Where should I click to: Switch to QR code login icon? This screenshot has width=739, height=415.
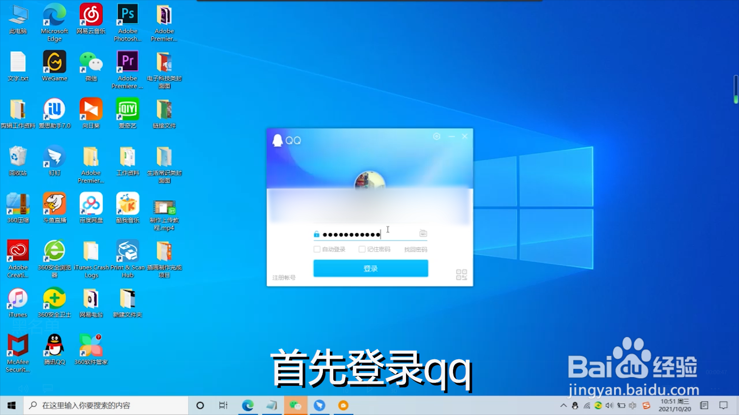pyautogui.click(x=461, y=274)
